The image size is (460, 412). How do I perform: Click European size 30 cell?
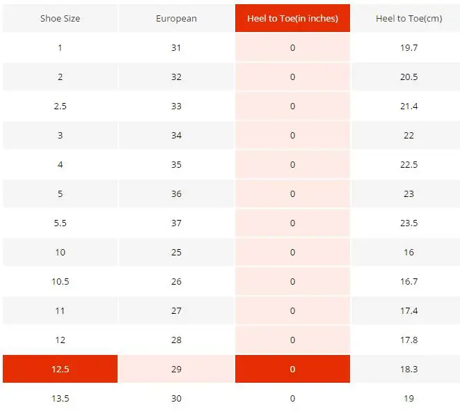coord(176,398)
